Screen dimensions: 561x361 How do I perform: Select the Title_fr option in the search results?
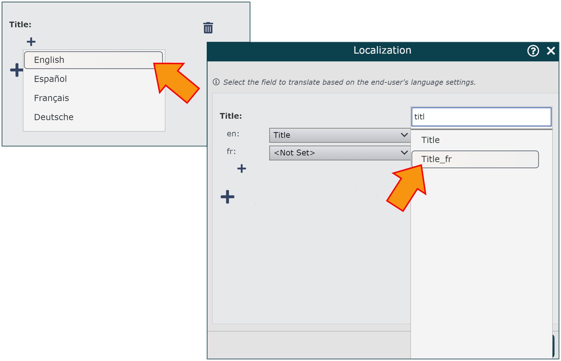coord(475,159)
